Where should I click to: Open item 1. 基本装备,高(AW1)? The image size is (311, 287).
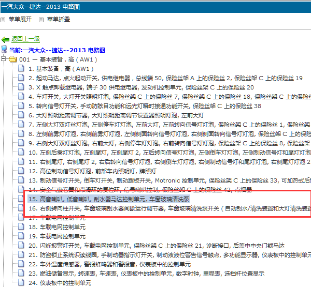(61, 69)
